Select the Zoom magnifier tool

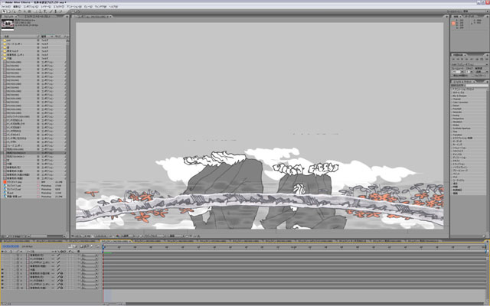click(x=15, y=11)
